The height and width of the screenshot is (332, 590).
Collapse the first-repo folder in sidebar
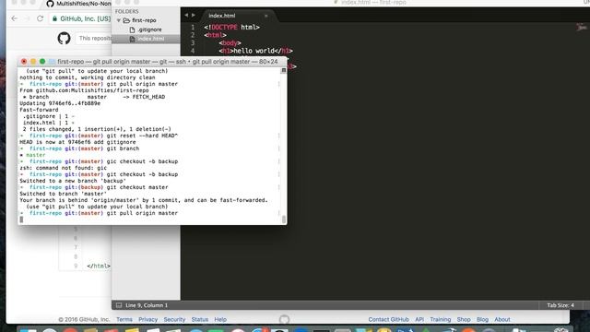click(x=119, y=20)
